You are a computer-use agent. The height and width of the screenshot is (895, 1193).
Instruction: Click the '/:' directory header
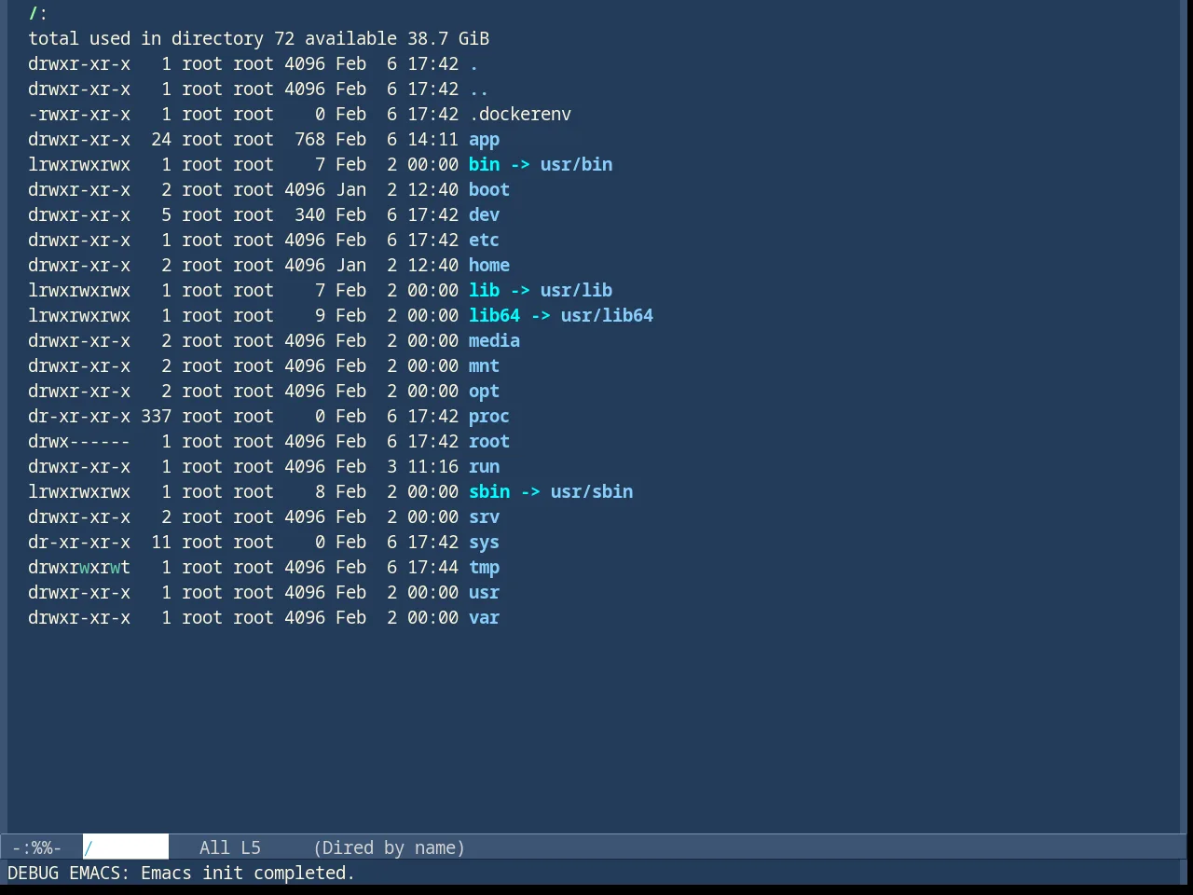(38, 13)
